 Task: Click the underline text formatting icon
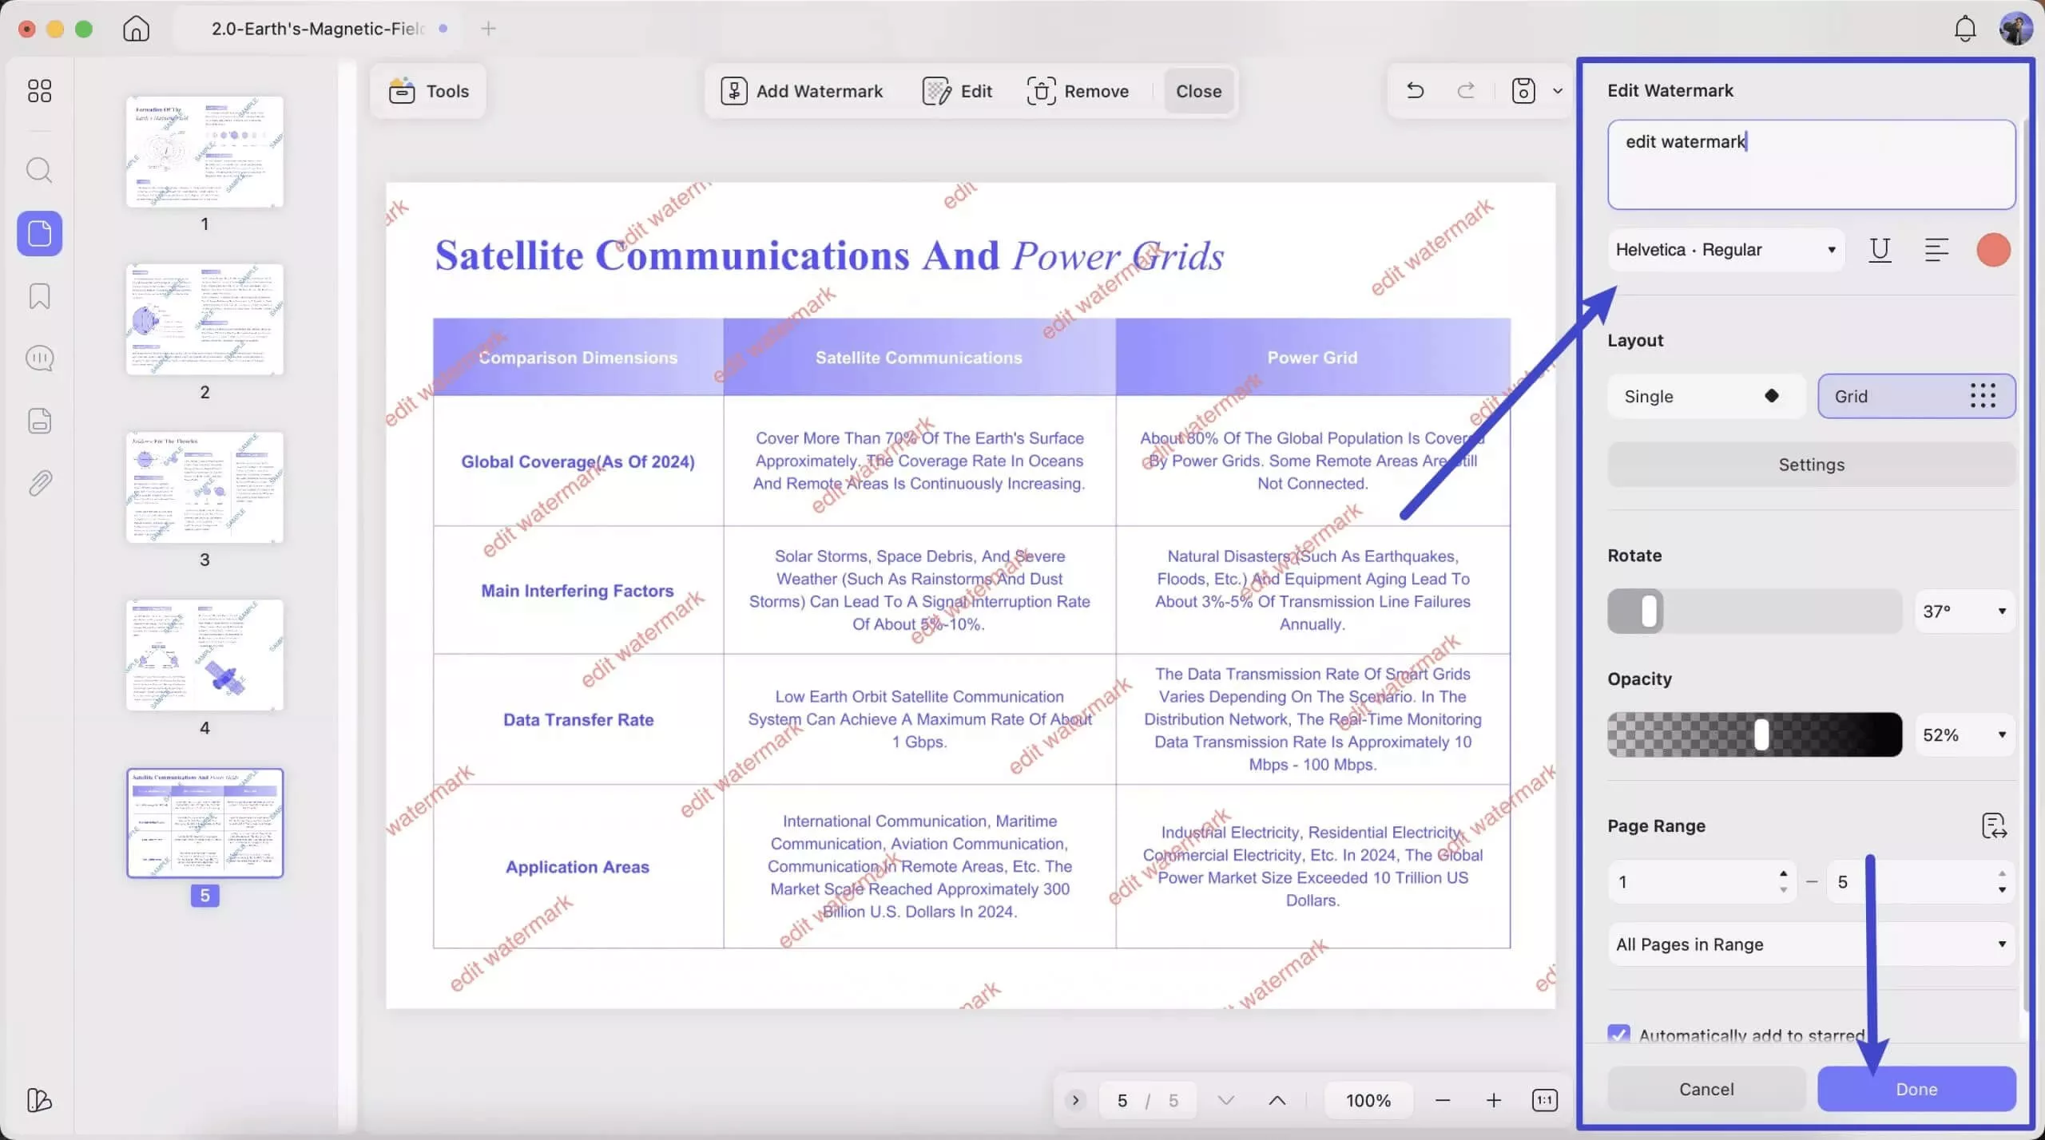click(x=1880, y=250)
